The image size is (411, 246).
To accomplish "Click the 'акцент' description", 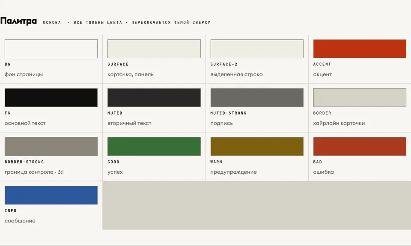I will tap(322, 74).
